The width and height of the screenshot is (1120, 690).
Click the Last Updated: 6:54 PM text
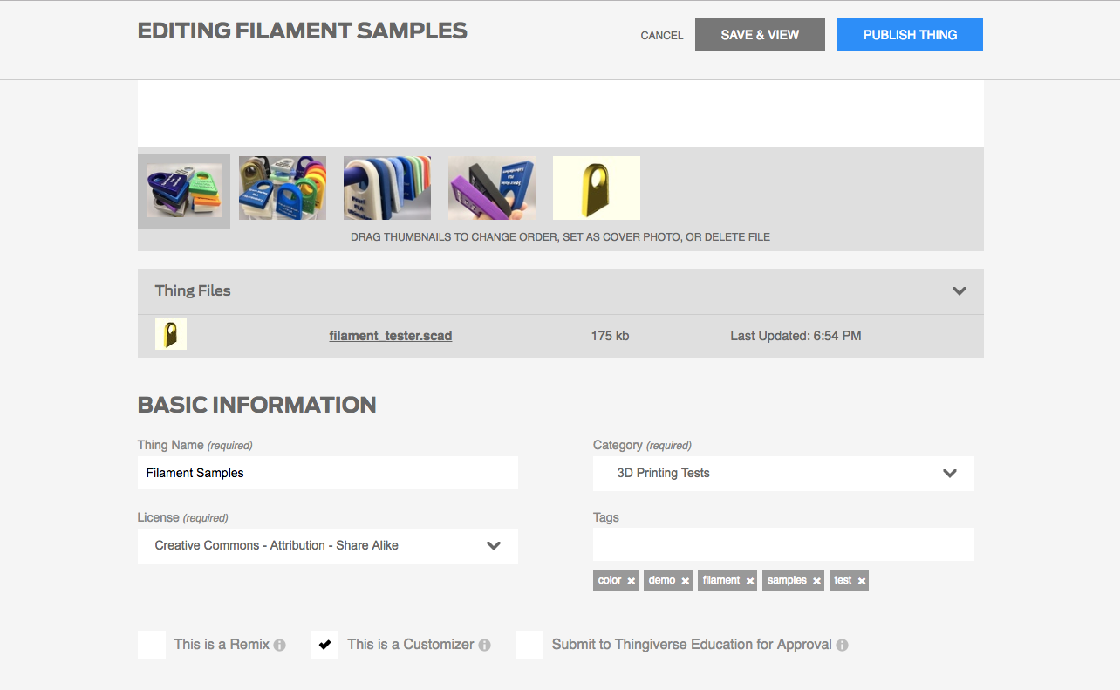(x=796, y=336)
